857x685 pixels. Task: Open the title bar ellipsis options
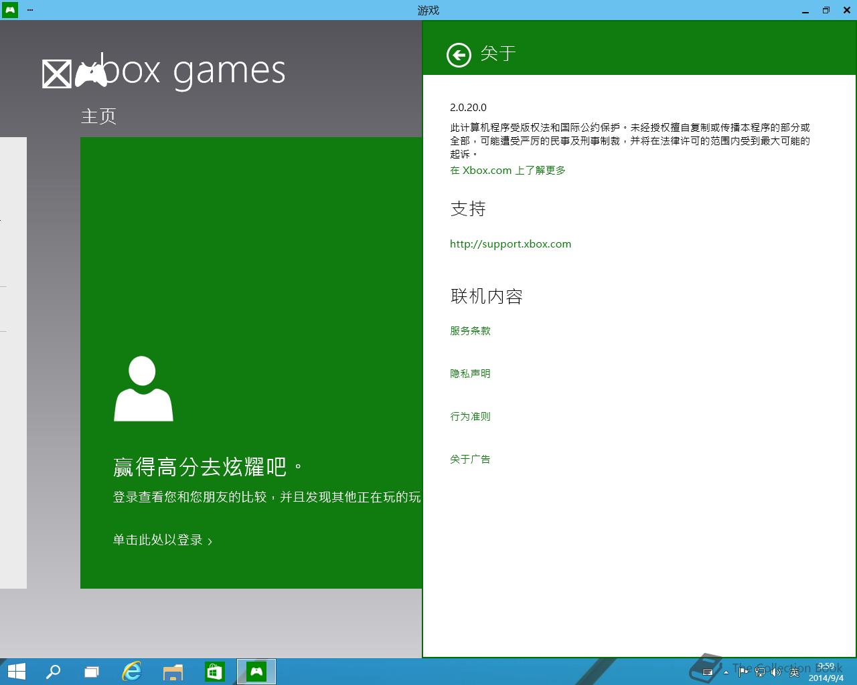[30, 10]
